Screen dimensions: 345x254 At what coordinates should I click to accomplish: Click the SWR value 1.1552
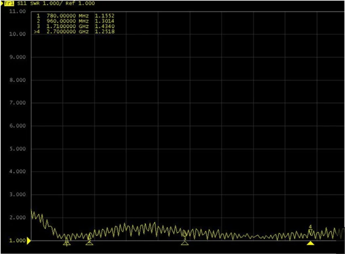click(105, 16)
